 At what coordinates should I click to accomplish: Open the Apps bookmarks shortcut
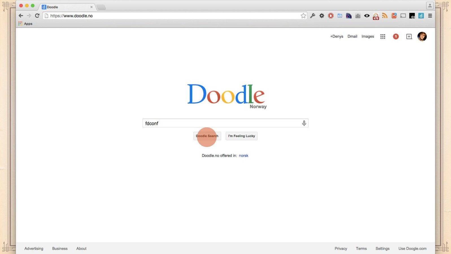pyautogui.click(x=25, y=24)
